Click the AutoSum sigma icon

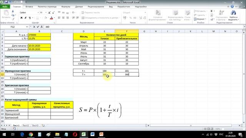tap(211, 11)
